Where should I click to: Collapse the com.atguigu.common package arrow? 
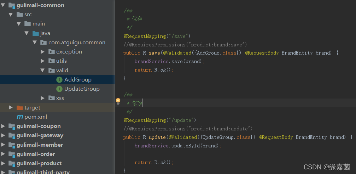35,42
